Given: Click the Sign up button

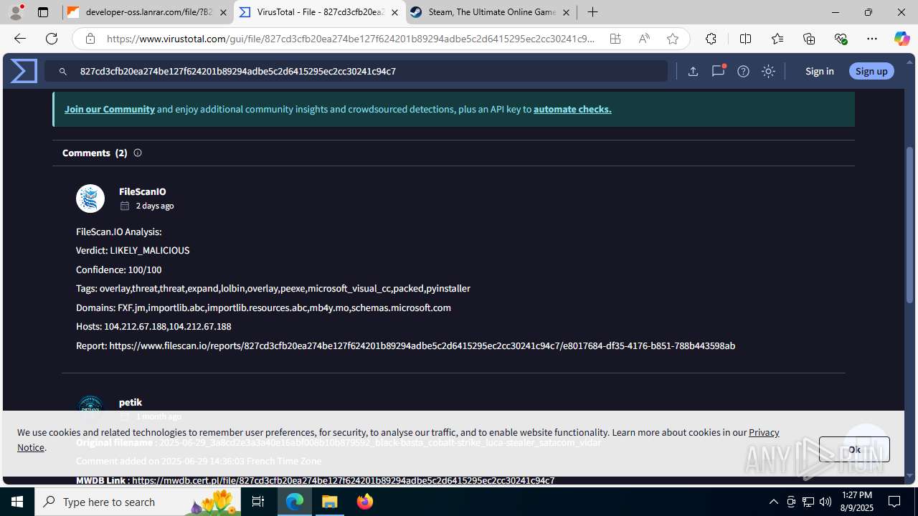Looking at the screenshot, I should coord(871,71).
